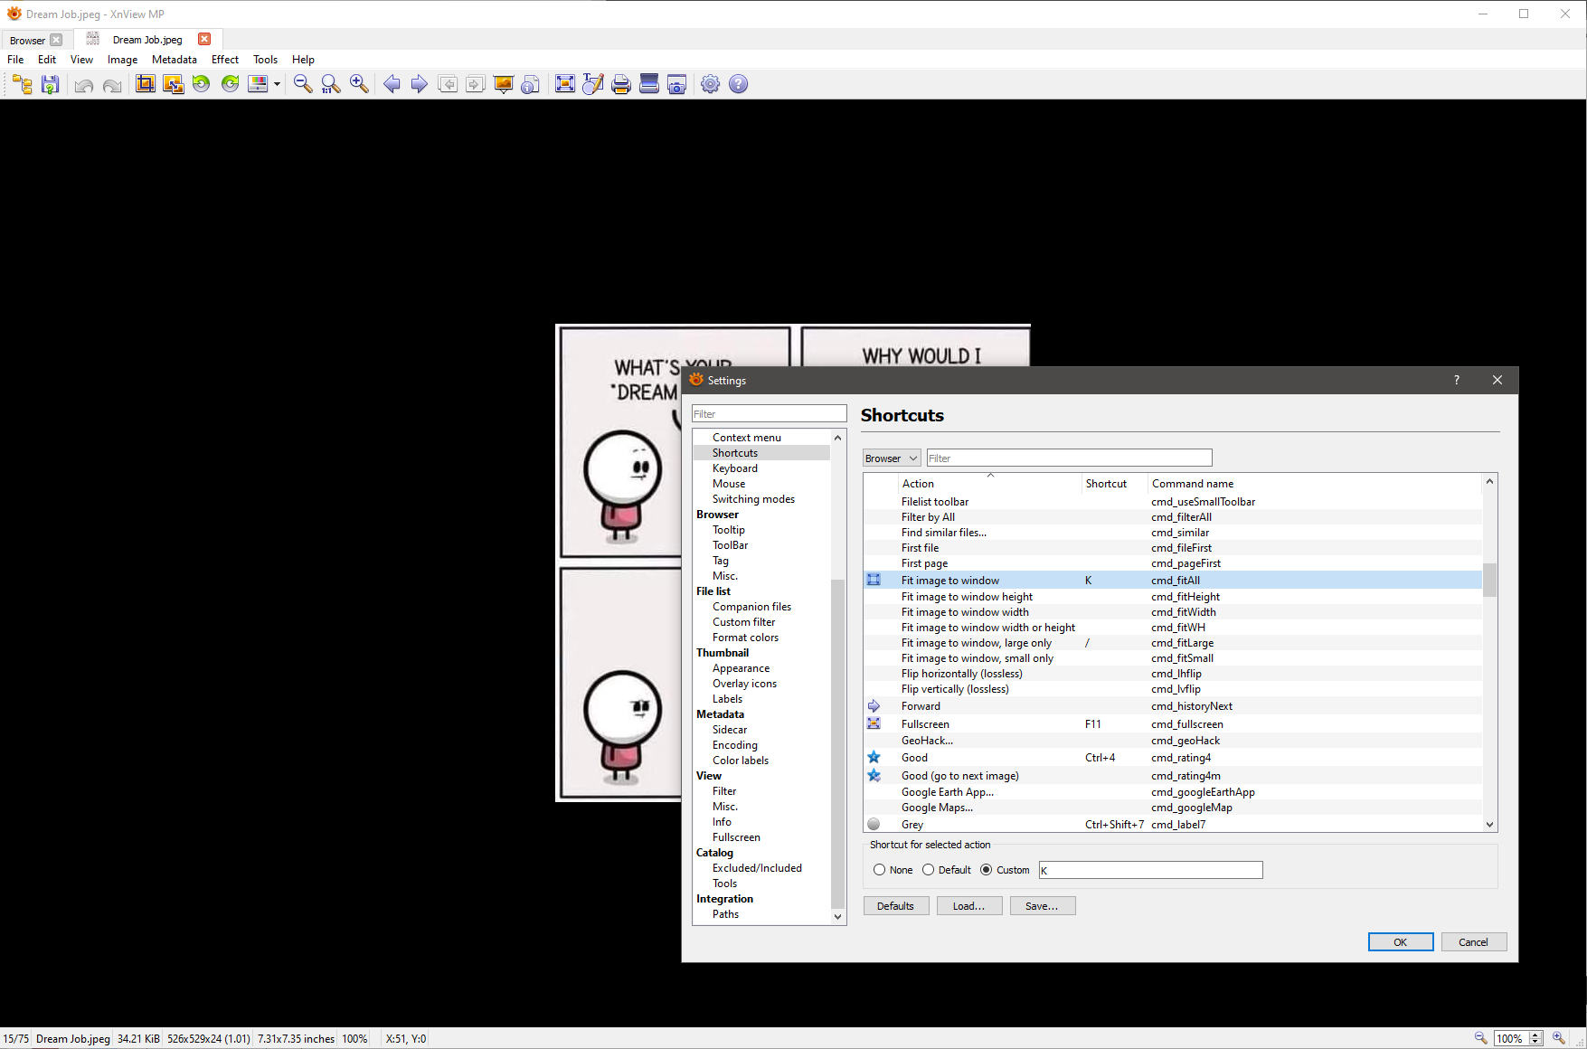Click the Zoom out magnifier icon
This screenshot has height=1049, width=1587.
pos(303,84)
